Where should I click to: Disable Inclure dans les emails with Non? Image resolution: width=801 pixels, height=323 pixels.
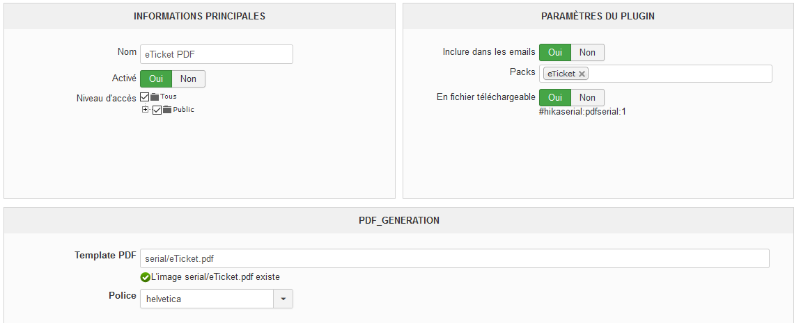(587, 52)
